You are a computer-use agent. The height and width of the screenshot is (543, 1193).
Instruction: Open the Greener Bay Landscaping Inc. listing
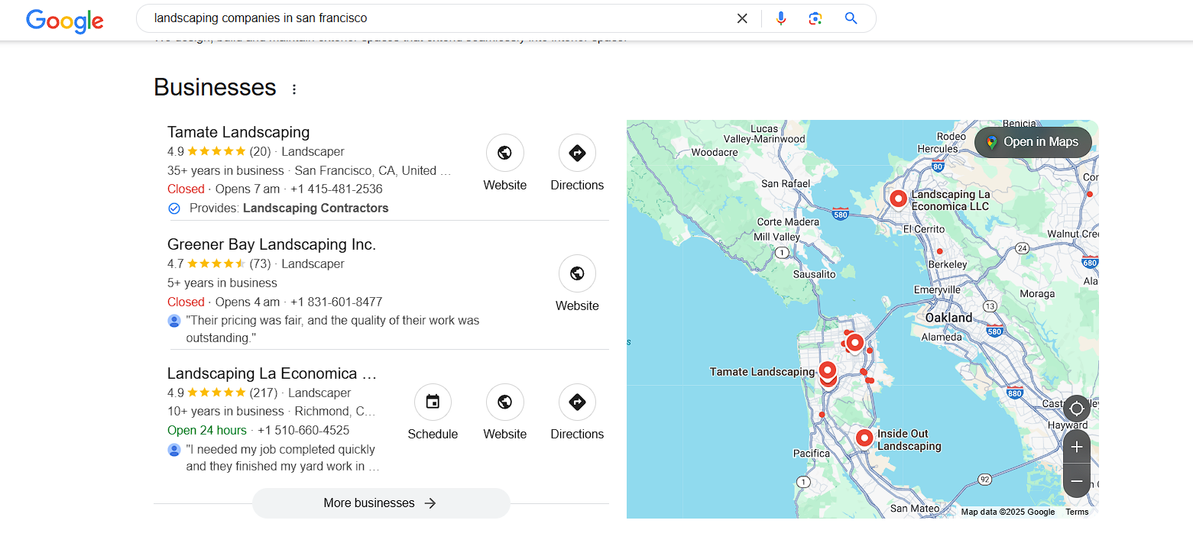[271, 244]
